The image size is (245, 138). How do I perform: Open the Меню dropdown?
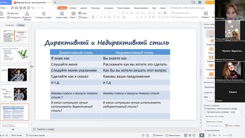(x=4, y=8)
